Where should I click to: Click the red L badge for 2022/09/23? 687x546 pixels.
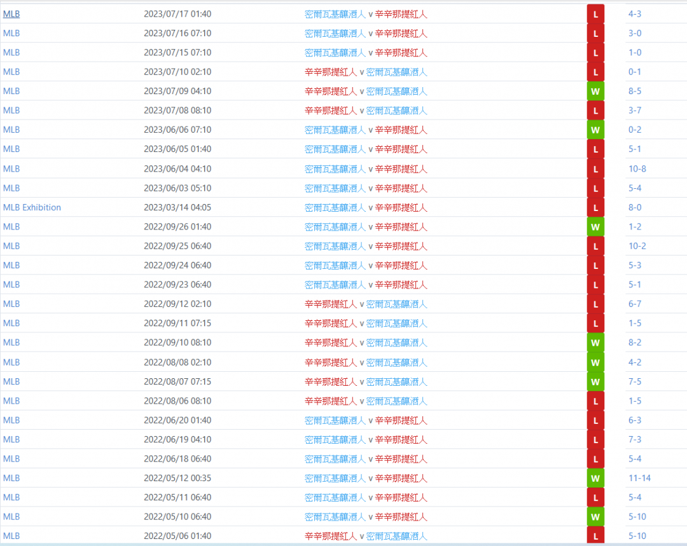(595, 285)
